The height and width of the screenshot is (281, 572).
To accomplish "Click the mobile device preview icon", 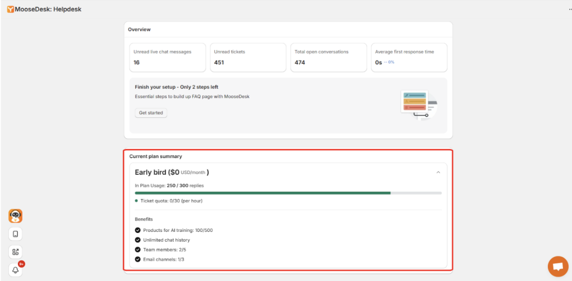I will click(16, 234).
